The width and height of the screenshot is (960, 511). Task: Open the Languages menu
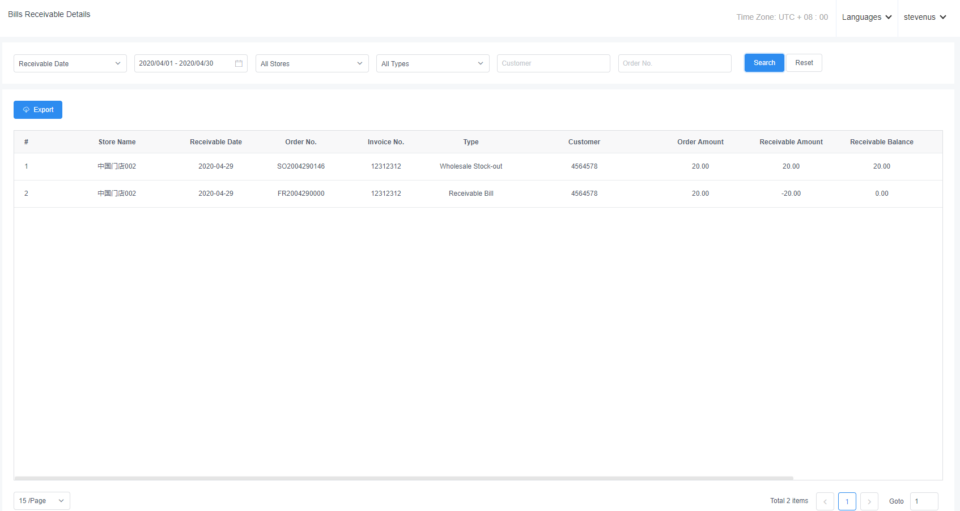[866, 17]
